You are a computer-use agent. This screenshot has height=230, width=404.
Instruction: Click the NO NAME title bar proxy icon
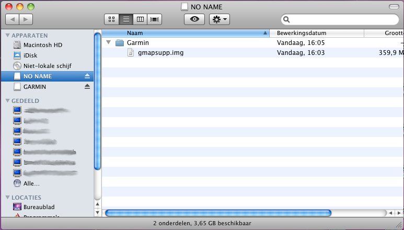point(184,7)
